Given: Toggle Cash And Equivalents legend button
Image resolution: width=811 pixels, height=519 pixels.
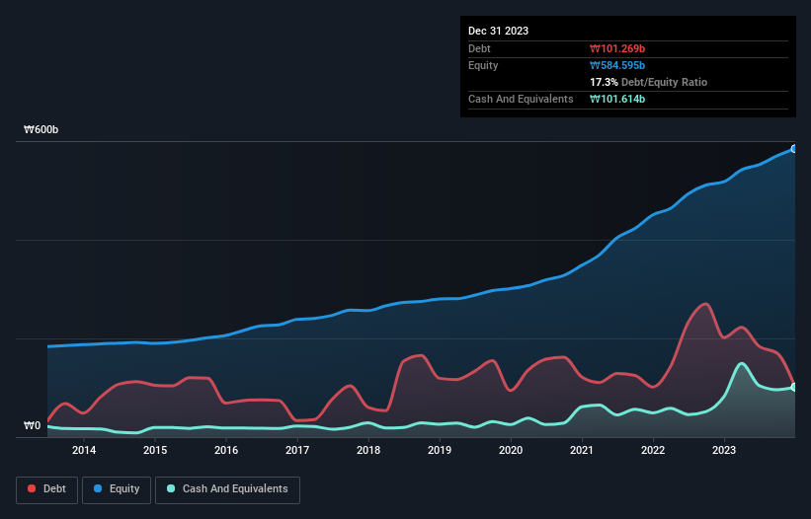Looking at the screenshot, I should pos(227,489).
